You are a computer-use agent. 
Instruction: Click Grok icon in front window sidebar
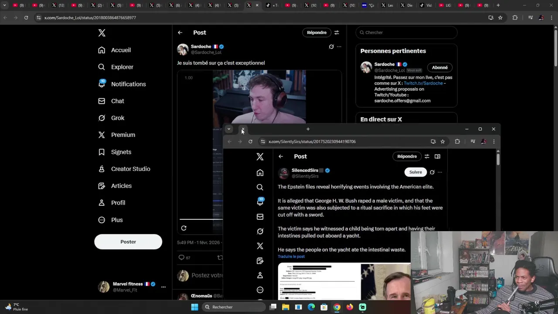tap(260, 232)
